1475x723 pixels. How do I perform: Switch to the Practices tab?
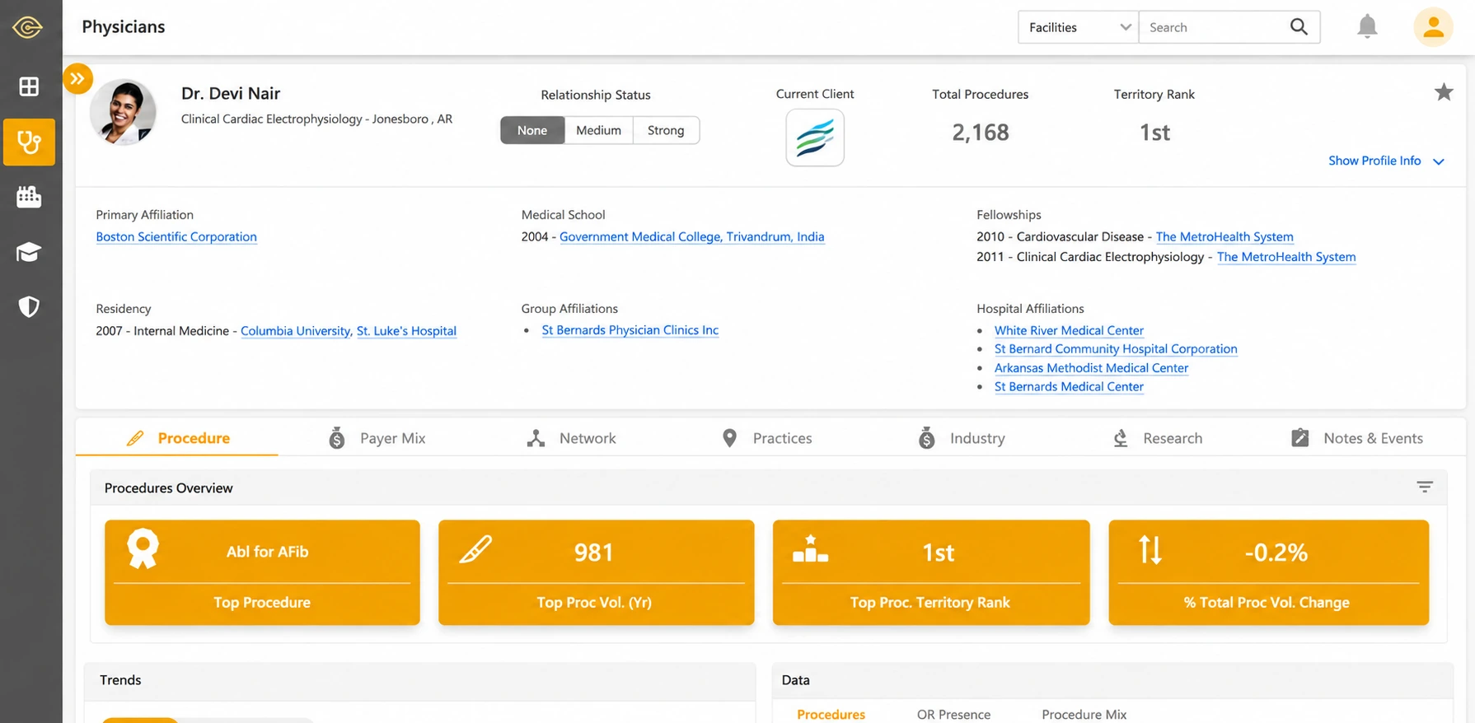767,438
